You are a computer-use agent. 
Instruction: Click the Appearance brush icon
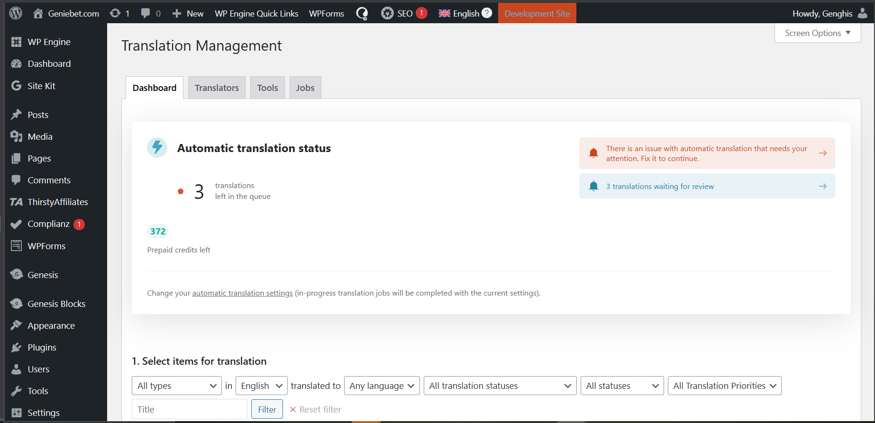(x=17, y=325)
